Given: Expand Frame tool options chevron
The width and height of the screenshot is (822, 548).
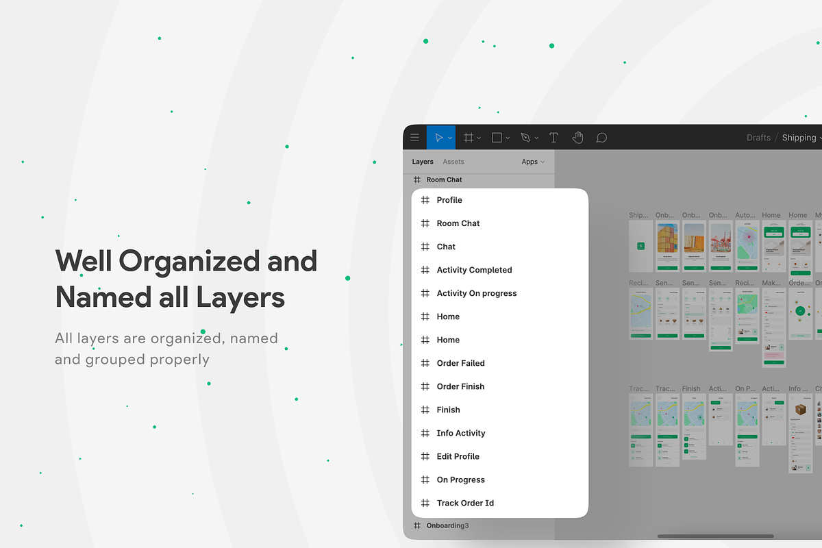Looking at the screenshot, I should tap(479, 138).
